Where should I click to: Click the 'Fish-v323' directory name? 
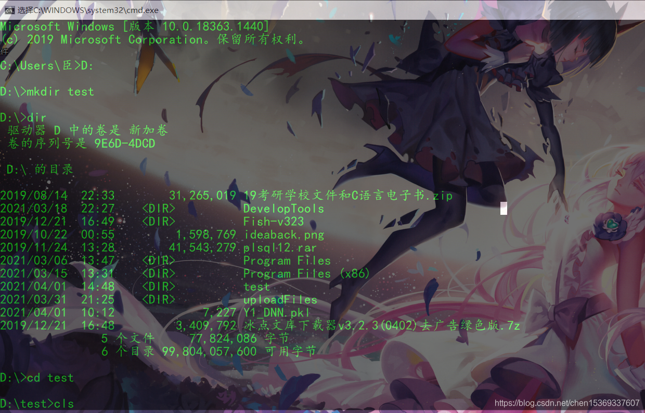coord(274,222)
